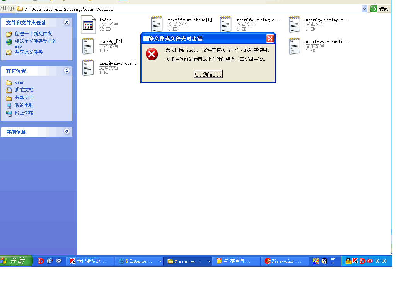
Task: Click the 16:10 system clock
Action: click(381, 261)
